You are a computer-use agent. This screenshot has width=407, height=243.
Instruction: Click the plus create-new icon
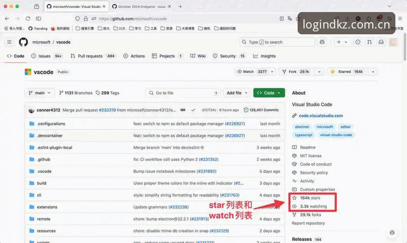coord(339,42)
